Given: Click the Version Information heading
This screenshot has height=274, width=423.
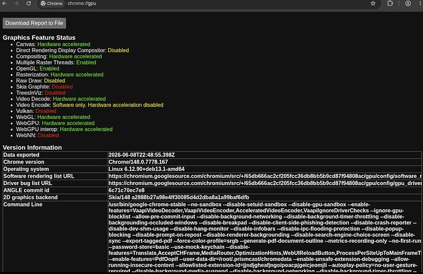Looking at the screenshot, I should [32, 148].
